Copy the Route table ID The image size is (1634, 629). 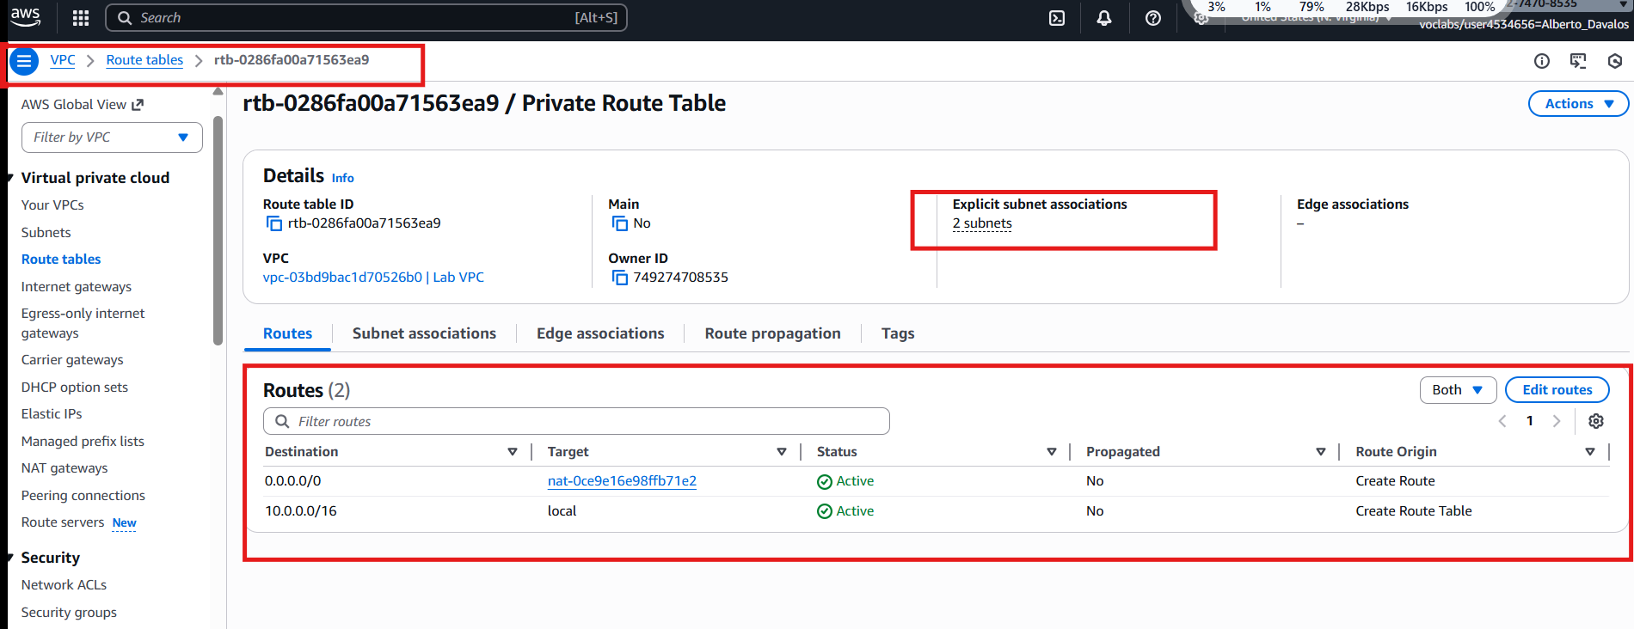274,223
